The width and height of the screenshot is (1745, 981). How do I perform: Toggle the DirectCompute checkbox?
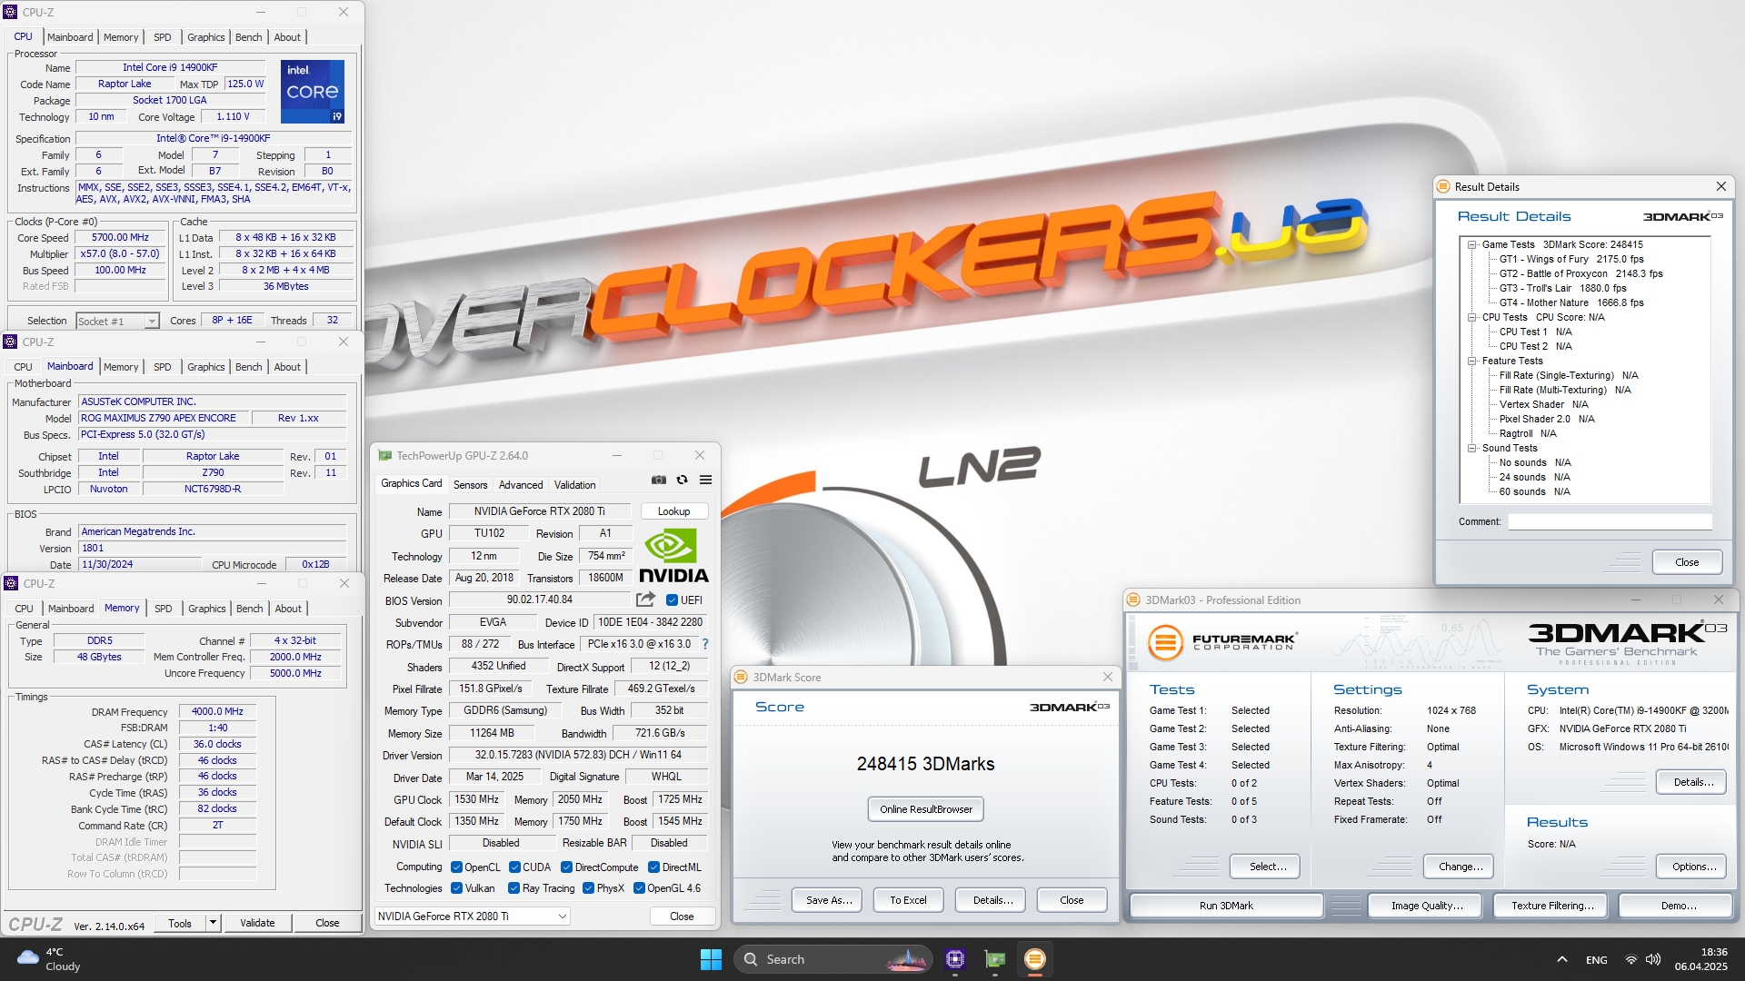567,867
